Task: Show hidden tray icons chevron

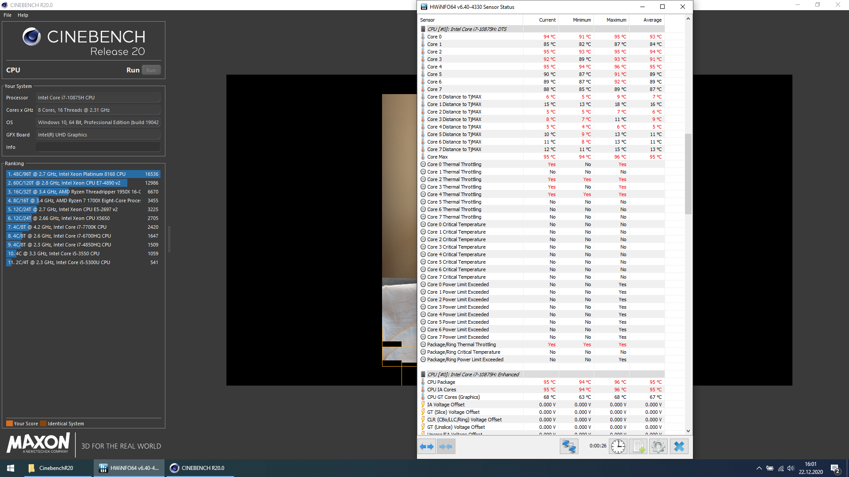Action: tap(759, 468)
